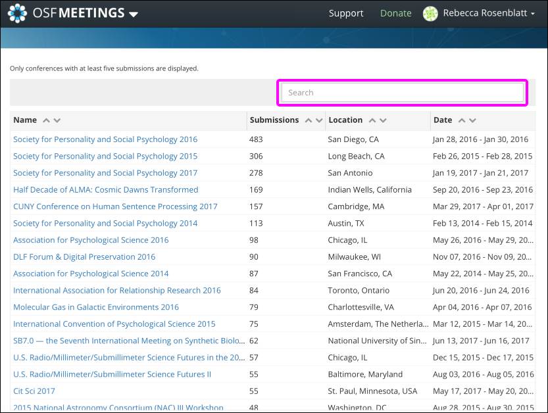Viewport: 548px width, 413px height.
Task: Open Society for Personality and Social Psychology 2014
Action: 105,224
